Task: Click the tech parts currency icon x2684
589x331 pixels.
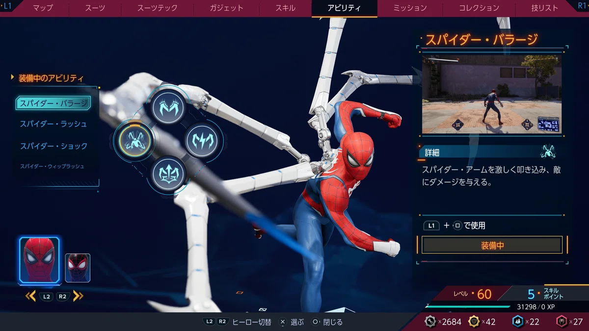Action: (431, 322)
